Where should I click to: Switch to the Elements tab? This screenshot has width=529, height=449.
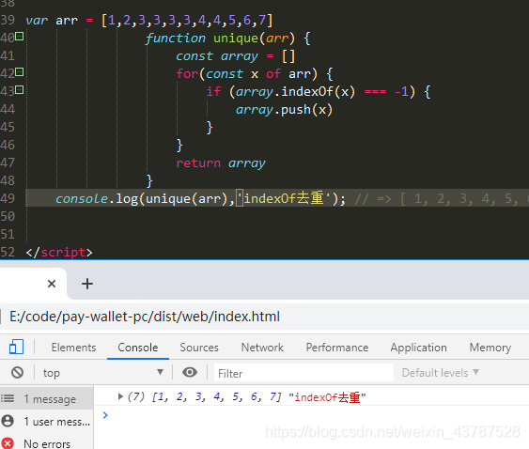73,348
